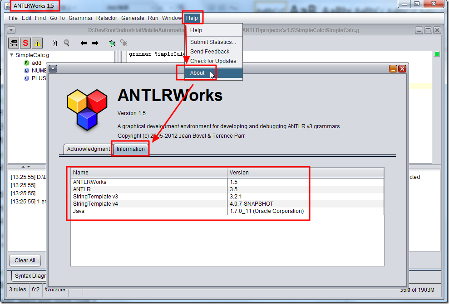Toggle the syntax diagram view icon in toolbar
The height and width of the screenshot is (304, 449).
(x=14, y=43)
